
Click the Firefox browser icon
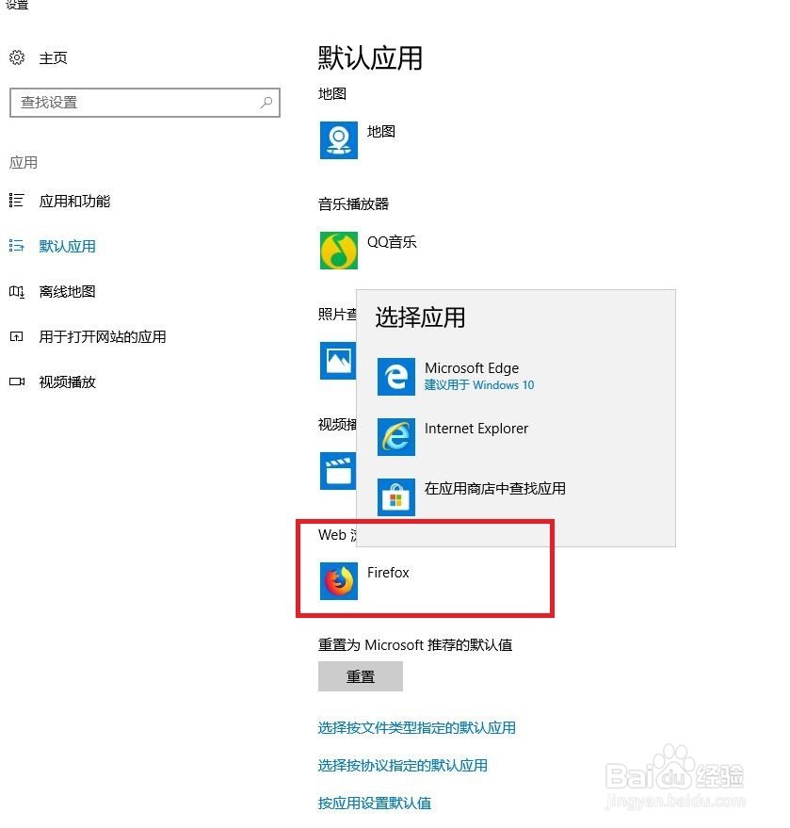(x=338, y=580)
